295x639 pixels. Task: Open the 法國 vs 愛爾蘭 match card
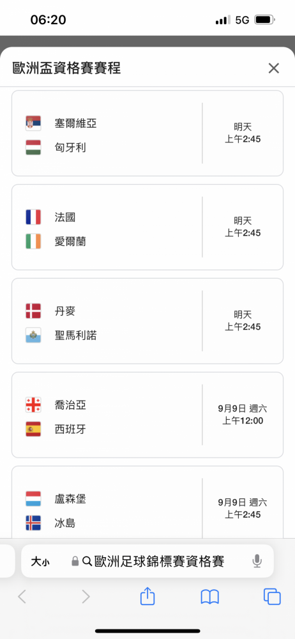147,227
